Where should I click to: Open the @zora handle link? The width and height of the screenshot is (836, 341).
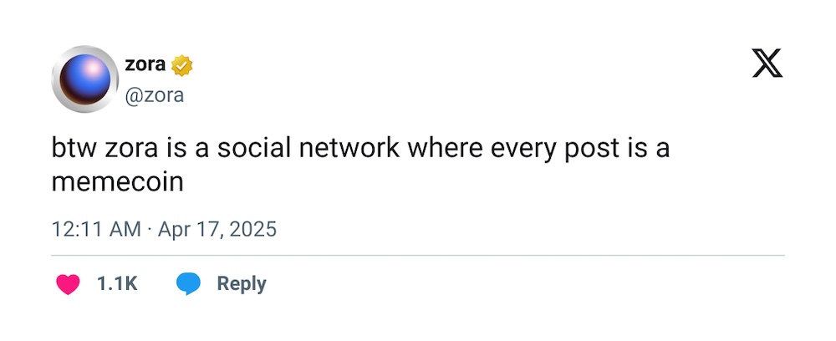coord(154,95)
